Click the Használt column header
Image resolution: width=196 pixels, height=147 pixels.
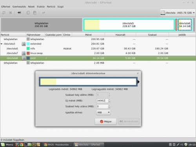[120, 35]
